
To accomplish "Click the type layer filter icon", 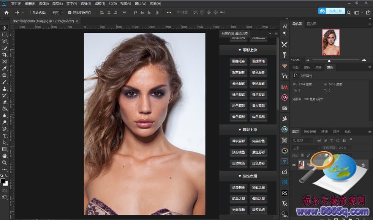I will (332, 140).
